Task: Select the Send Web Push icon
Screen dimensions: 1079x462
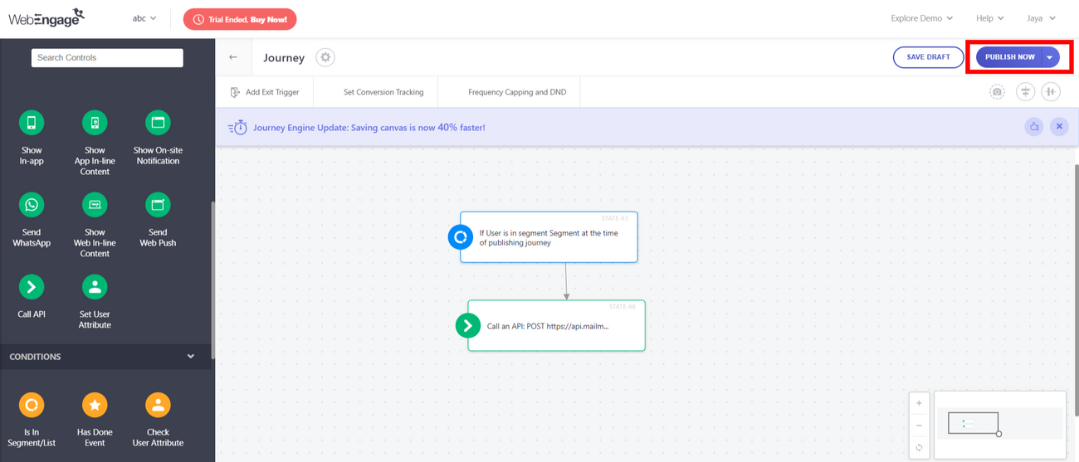Action: pos(158,205)
